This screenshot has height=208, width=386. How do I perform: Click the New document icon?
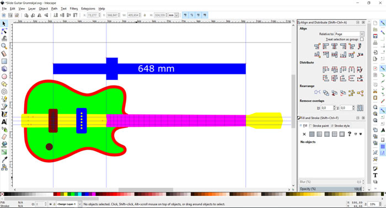(375, 23)
